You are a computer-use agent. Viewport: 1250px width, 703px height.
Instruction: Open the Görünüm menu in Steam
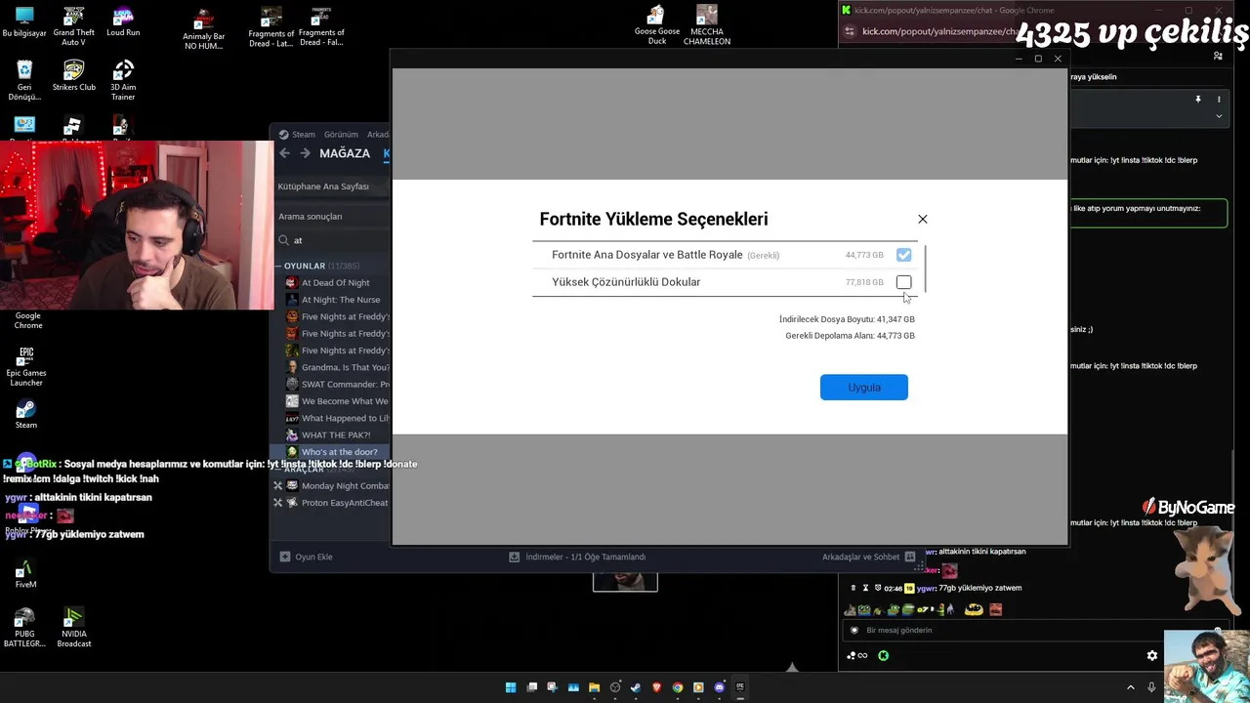[x=341, y=135]
